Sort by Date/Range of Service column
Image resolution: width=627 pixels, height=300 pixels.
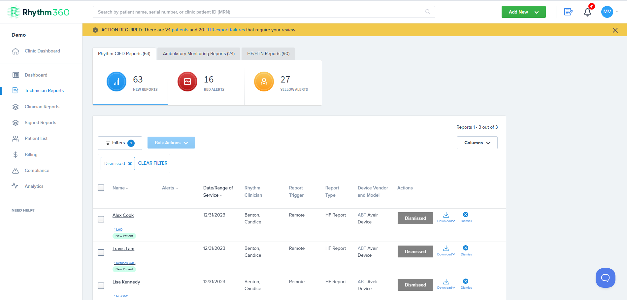218,191
